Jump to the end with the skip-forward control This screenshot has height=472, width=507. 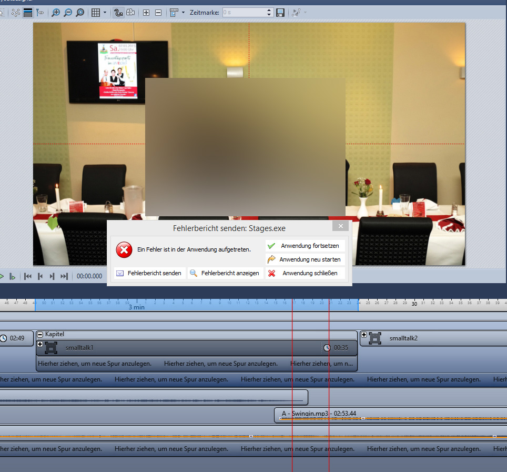click(x=64, y=276)
